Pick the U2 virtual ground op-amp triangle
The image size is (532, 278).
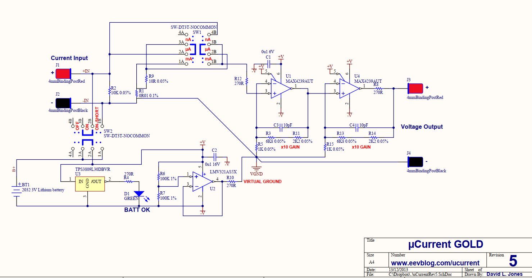tap(203, 182)
